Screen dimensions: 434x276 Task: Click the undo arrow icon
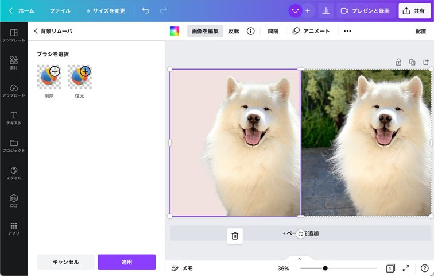(145, 10)
